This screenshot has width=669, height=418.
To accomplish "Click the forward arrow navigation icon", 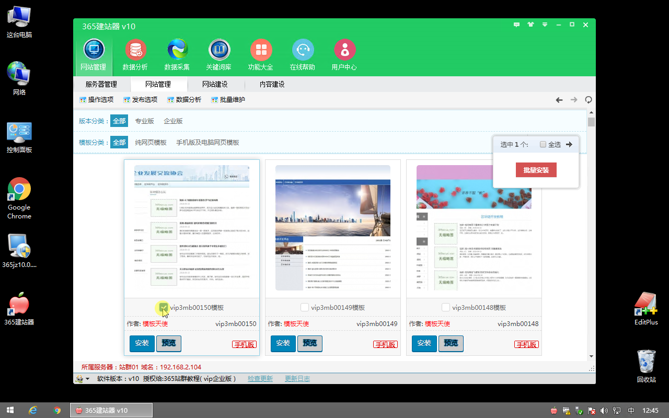I will point(574,100).
